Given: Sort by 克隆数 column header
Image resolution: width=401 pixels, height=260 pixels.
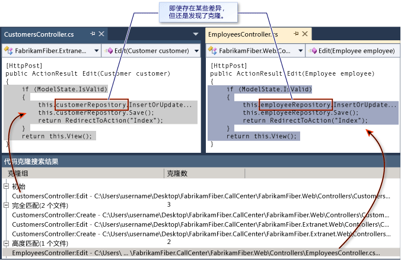Looking at the screenshot, I should [x=204, y=174].
